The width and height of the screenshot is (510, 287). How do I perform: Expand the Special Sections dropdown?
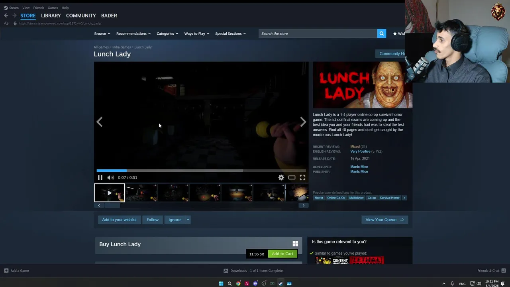231,33
